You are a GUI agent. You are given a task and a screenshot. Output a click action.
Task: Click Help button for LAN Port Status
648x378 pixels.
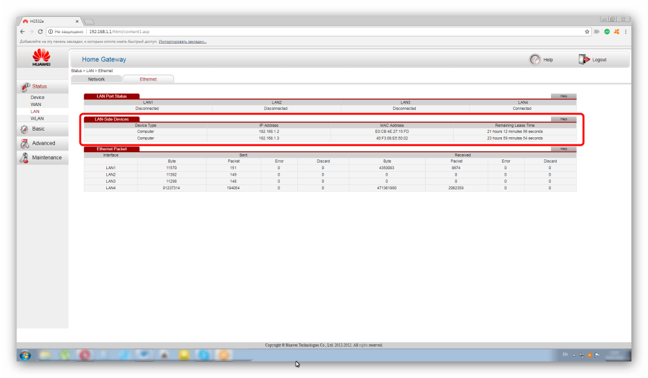563,96
